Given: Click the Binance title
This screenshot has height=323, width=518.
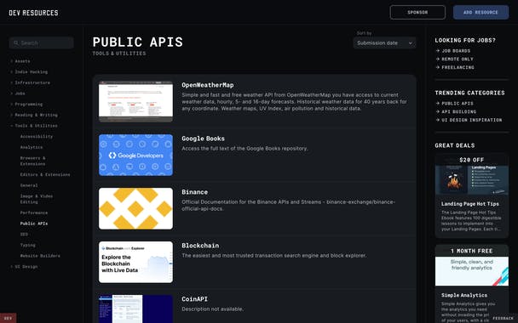Looking at the screenshot, I should [194, 192].
